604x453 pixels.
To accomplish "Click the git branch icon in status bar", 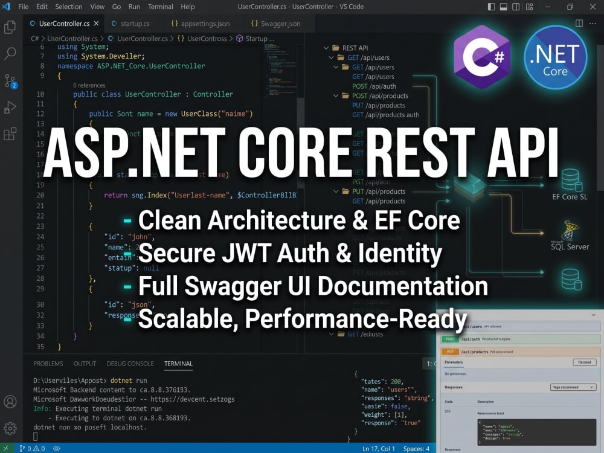I will (x=22, y=448).
